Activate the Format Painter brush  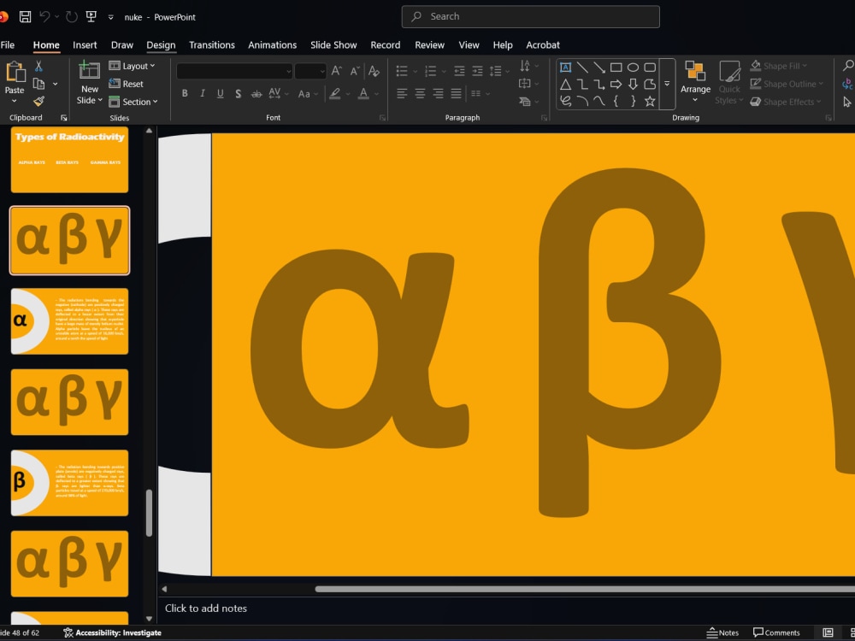pyautogui.click(x=38, y=102)
